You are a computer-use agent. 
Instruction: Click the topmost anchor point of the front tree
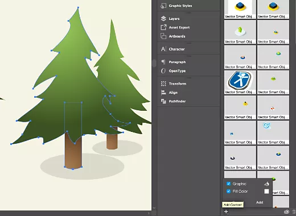(x=78, y=7)
